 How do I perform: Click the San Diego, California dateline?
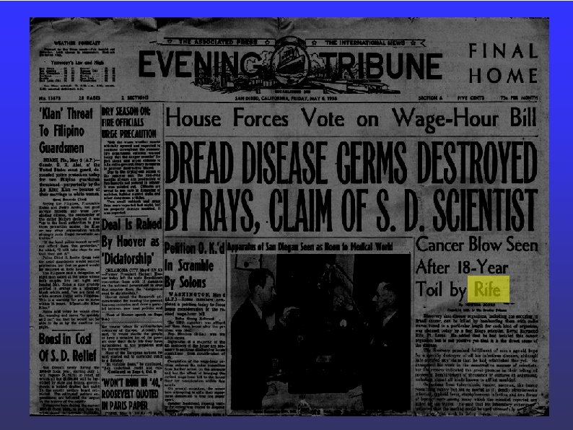286,98
